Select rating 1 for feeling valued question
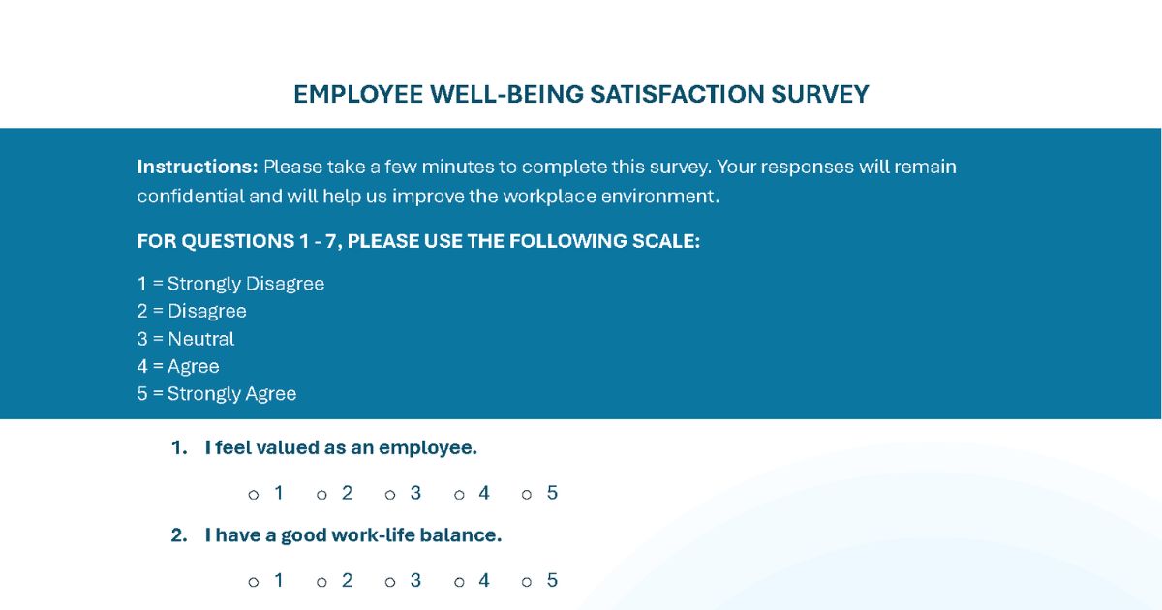Screen dimensions: 1162x610 (x=254, y=495)
